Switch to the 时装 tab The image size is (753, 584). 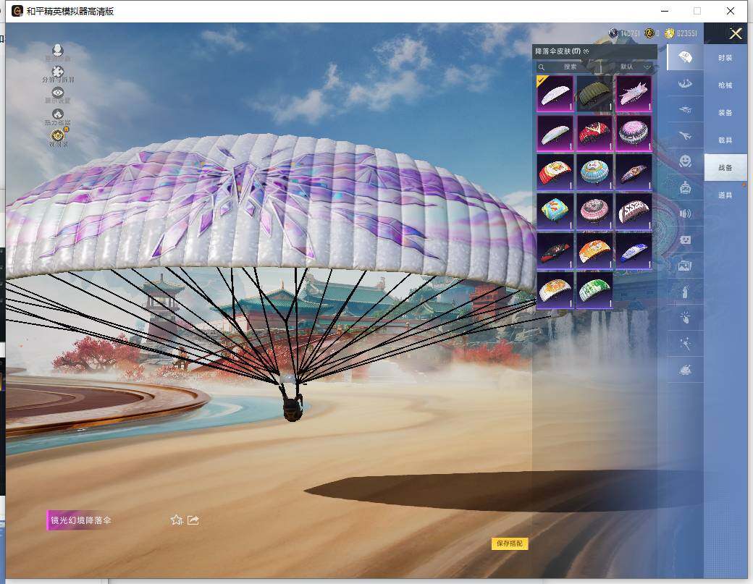click(725, 57)
